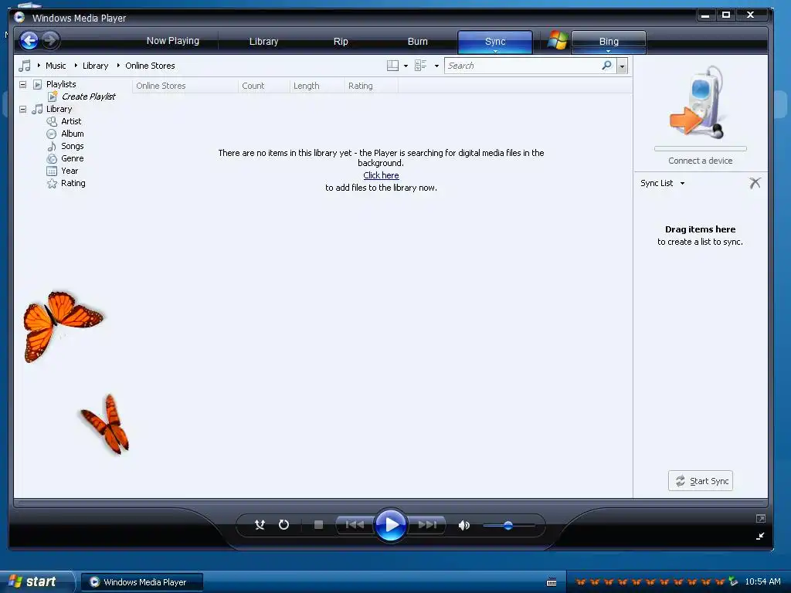Viewport: 791px width, 593px height.
Task: Open the Burn tab
Action: (417, 42)
